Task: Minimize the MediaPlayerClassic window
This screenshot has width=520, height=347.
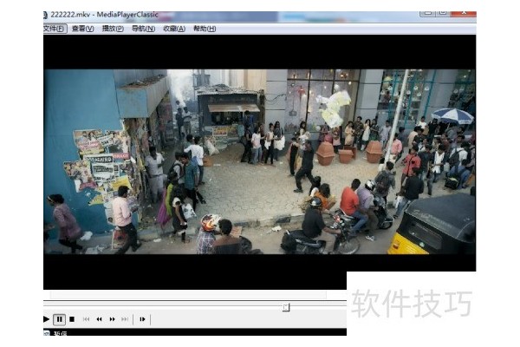Action: (428, 14)
